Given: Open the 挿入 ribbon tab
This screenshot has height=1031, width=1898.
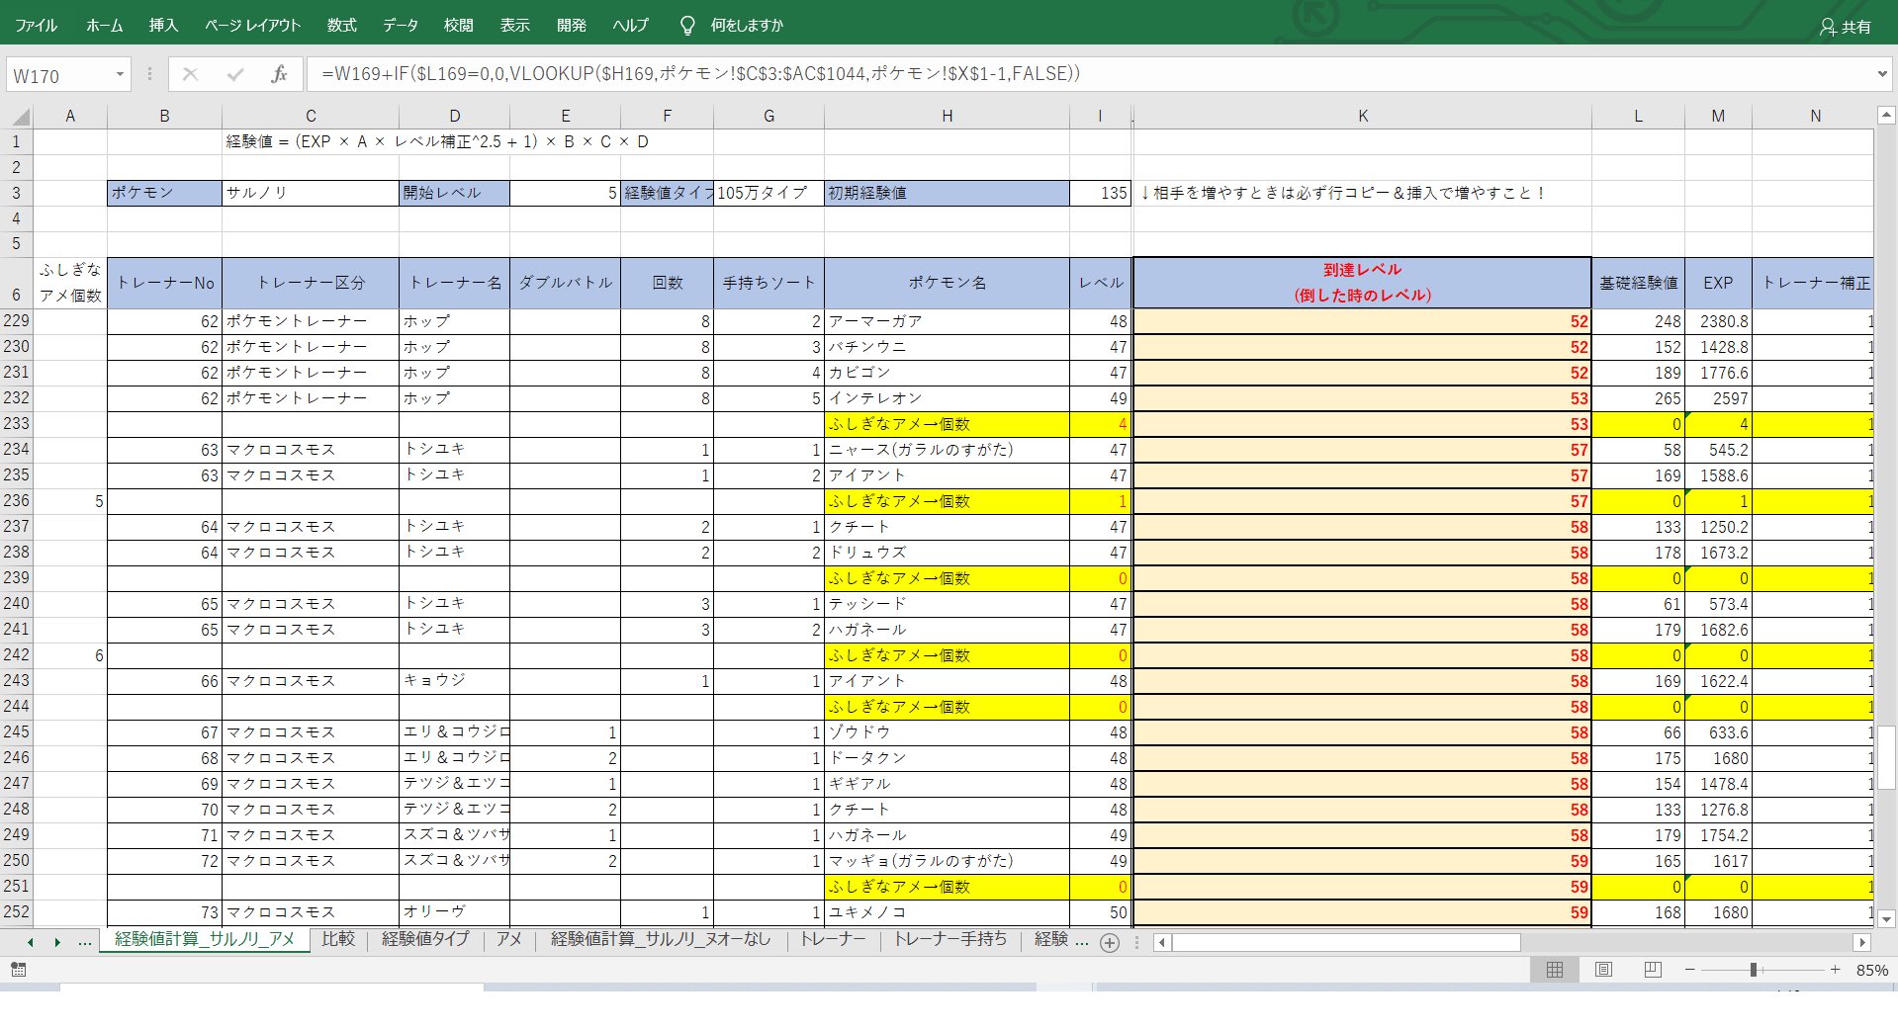Looking at the screenshot, I should (x=163, y=26).
